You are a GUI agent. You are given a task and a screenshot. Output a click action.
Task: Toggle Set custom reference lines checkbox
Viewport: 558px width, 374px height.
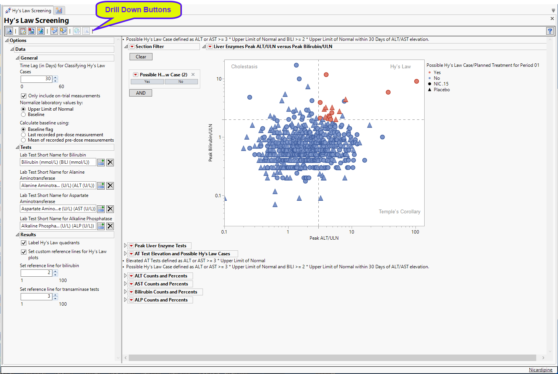click(x=24, y=252)
